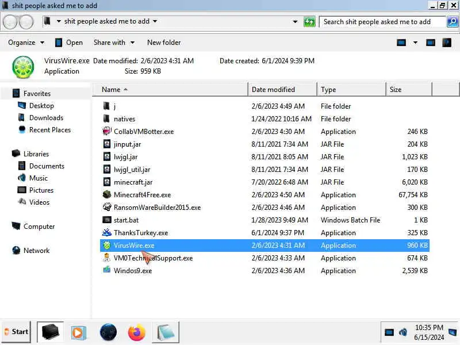Screen dimensions: 460x345
Task: Click the natives folder icon
Action: [x=106, y=118]
